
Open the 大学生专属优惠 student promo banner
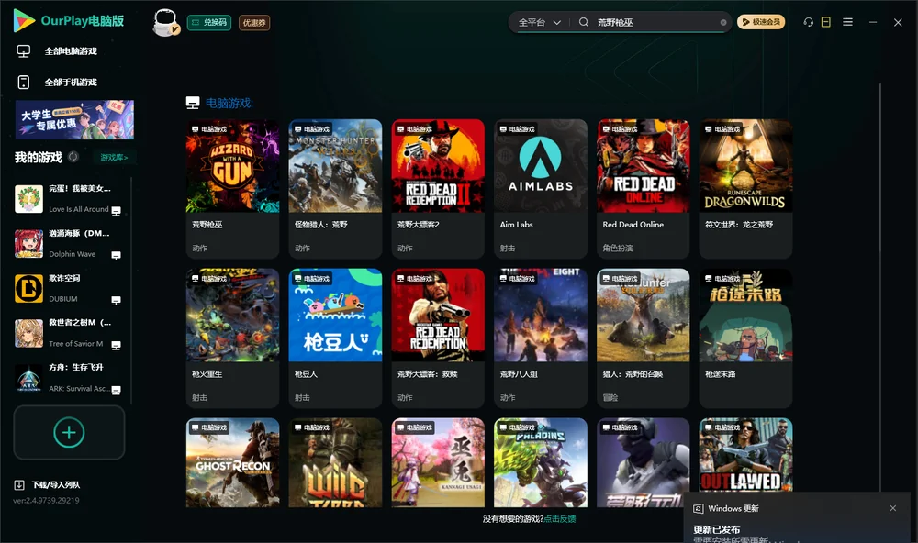(x=74, y=120)
